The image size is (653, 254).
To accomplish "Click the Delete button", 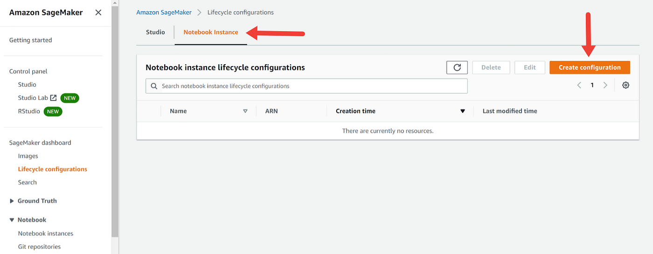I will (x=491, y=67).
